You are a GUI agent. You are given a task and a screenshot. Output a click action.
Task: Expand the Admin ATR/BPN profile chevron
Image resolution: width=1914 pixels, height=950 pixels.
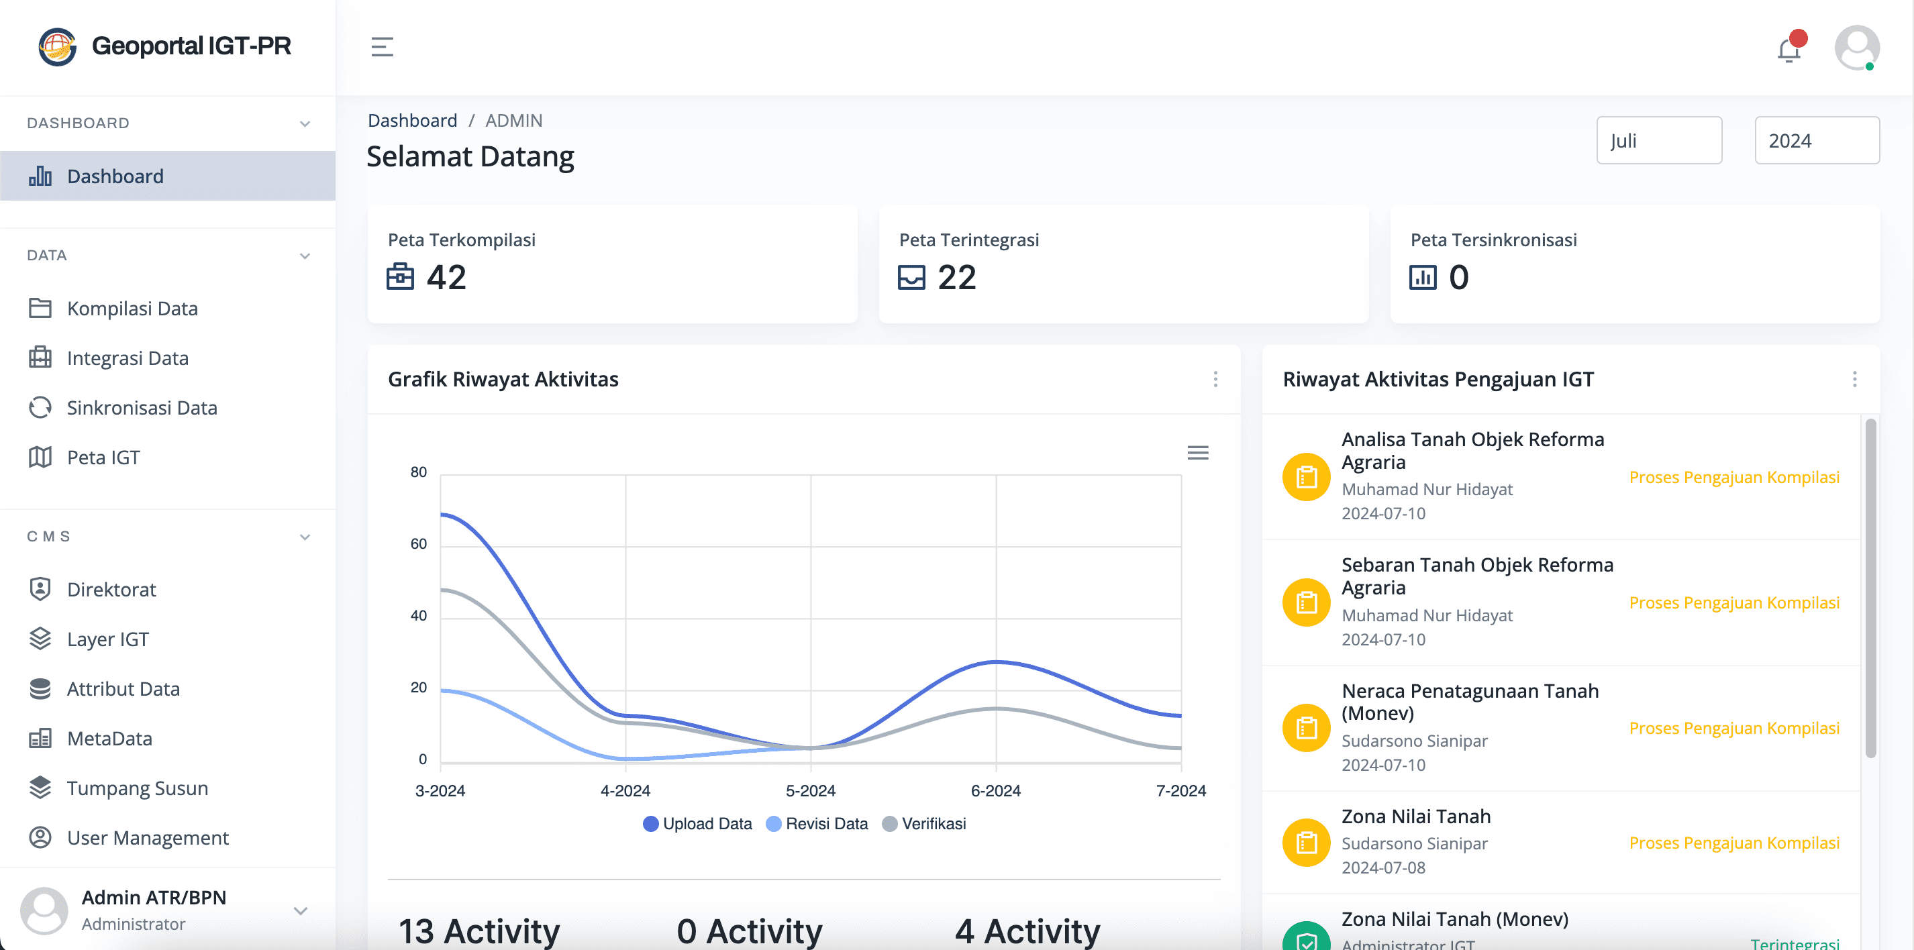pos(300,910)
